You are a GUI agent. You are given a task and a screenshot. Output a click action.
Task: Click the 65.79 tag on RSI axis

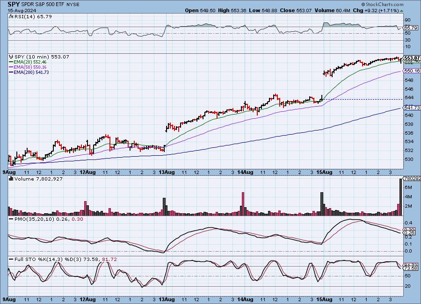[411, 28]
